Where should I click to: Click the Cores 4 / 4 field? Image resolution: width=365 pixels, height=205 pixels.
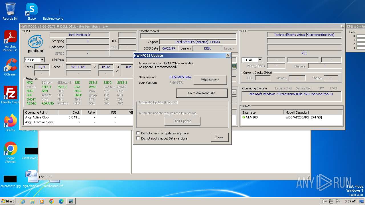coord(42,67)
